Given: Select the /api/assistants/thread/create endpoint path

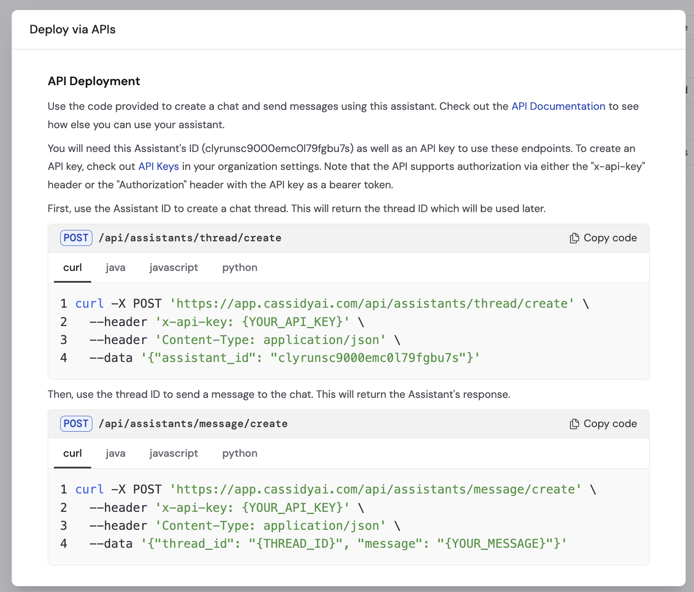Looking at the screenshot, I should pos(190,238).
